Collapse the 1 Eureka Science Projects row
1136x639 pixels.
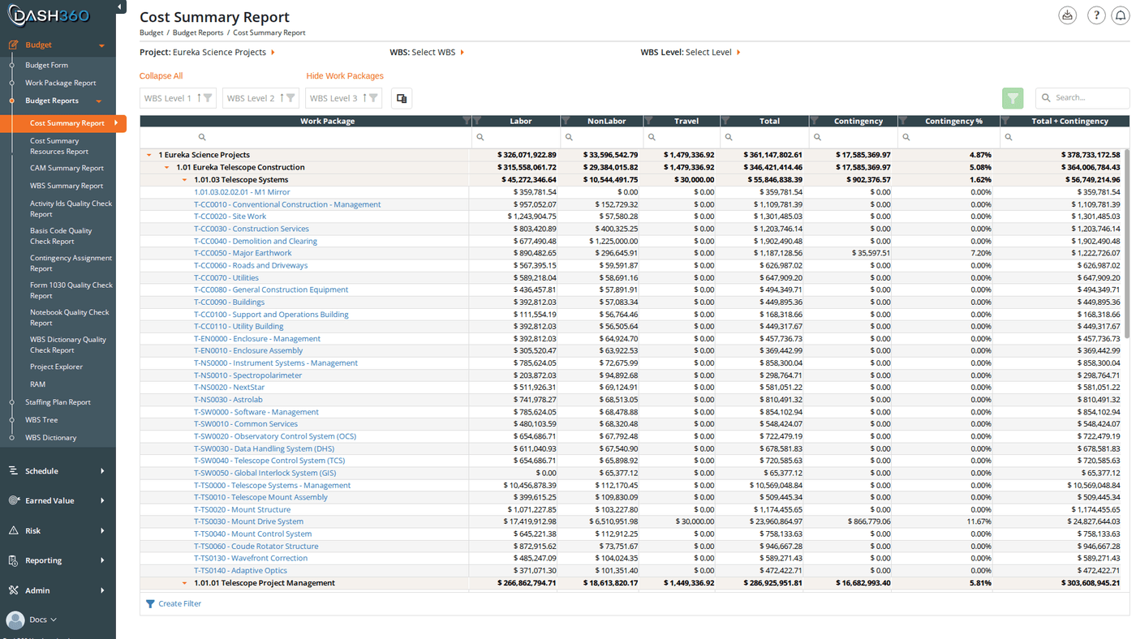[148, 155]
